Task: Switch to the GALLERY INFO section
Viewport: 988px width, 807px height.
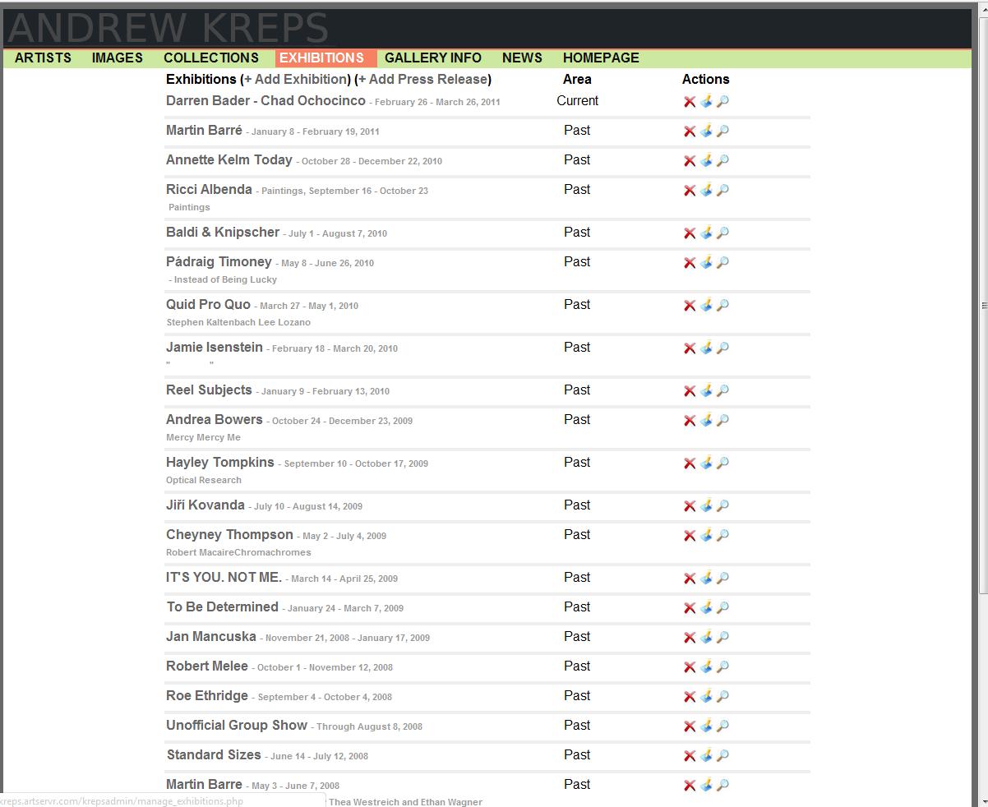Action: coord(432,58)
